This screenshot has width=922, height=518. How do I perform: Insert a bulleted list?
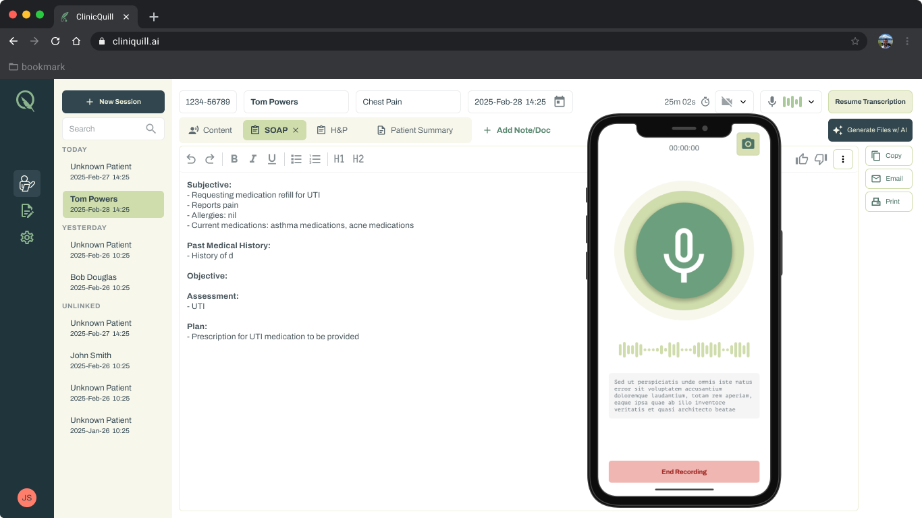tap(296, 159)
